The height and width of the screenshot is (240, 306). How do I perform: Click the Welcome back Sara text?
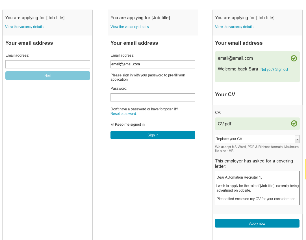coord(238,69)
